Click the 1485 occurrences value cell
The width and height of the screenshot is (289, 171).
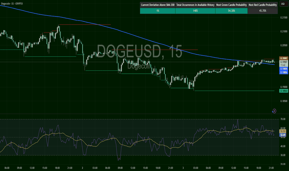[x=195, y=11]
